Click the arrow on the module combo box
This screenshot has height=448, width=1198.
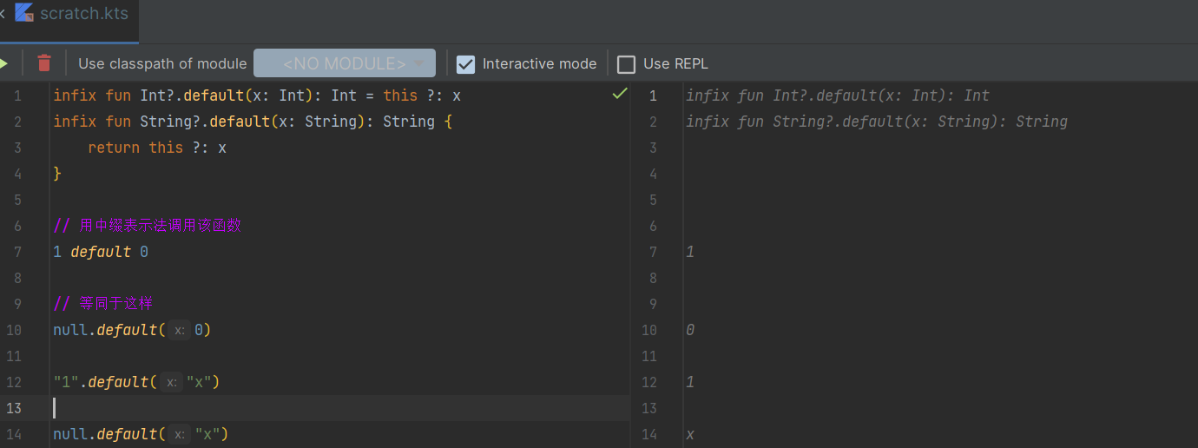click(420, 63)
